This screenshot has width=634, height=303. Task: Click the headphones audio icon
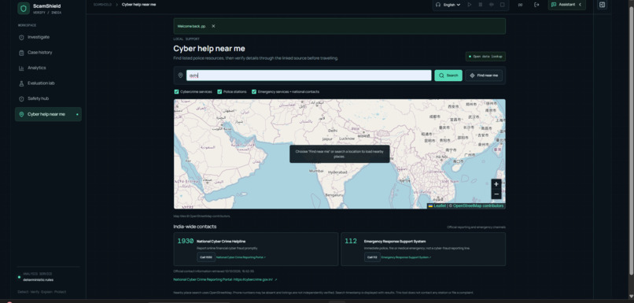(438, 5)
